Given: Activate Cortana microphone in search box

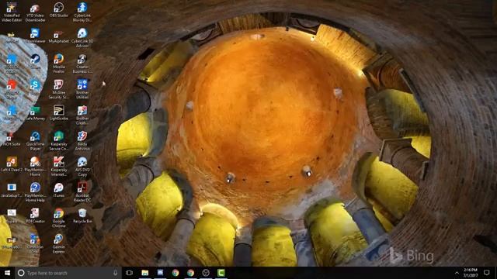Looking at the screenshot, I should 116,273.
